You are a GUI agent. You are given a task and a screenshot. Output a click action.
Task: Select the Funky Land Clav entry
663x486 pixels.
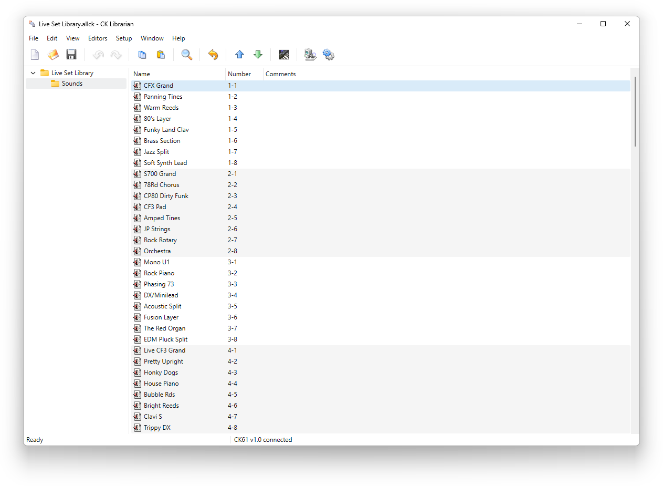coord(166,130)
